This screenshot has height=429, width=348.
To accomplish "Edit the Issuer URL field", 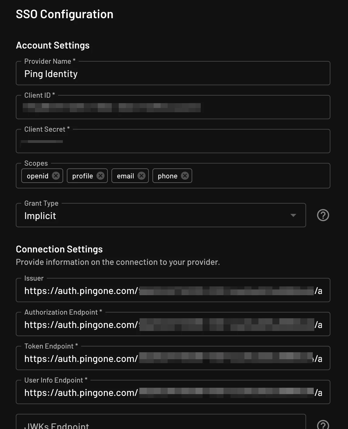I will pyautogui.click(x=172, y=291).
